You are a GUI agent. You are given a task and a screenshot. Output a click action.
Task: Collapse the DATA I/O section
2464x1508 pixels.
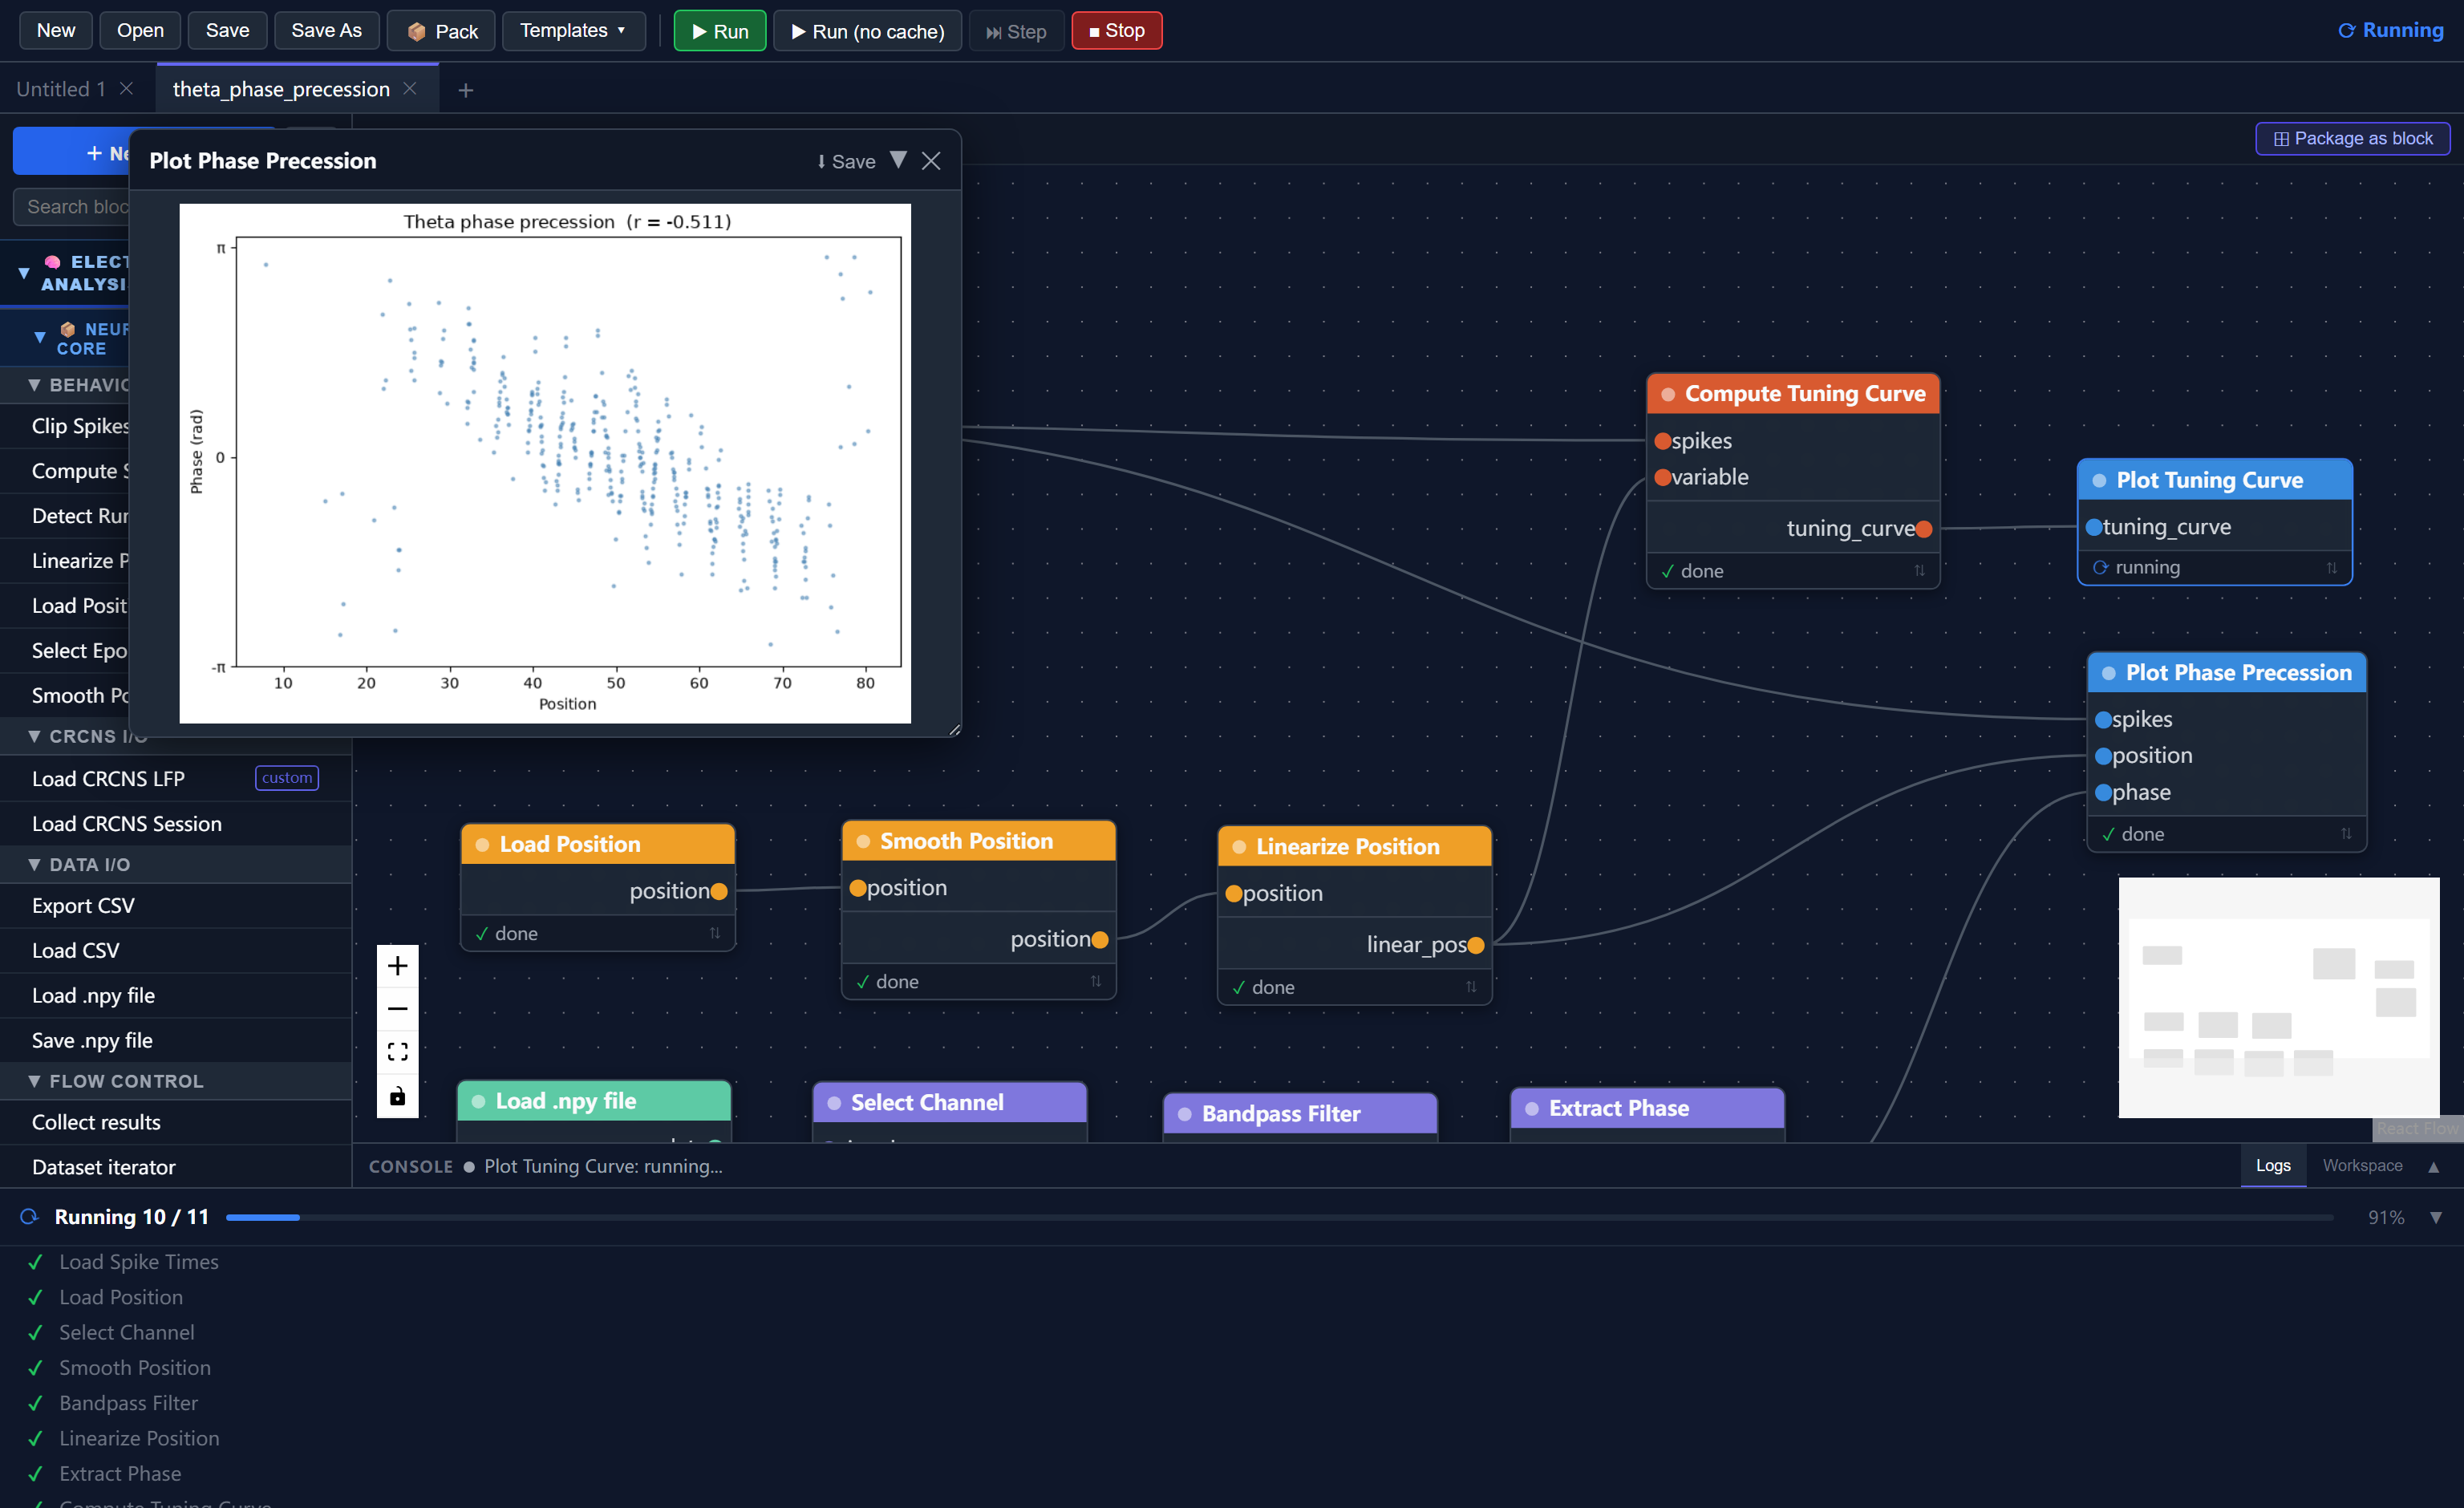pyautogui.click(x=176, y=864)
